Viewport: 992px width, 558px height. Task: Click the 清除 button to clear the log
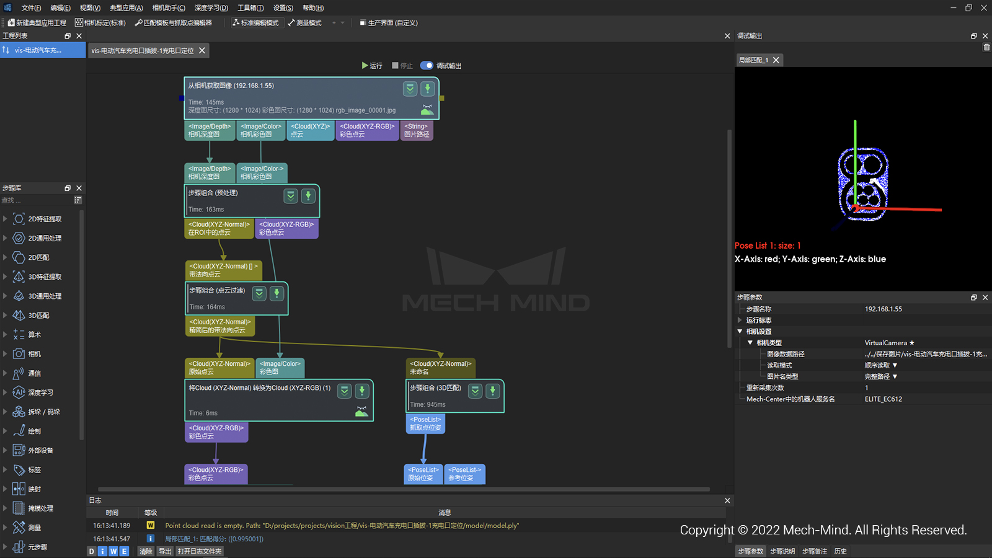point(146,551)
